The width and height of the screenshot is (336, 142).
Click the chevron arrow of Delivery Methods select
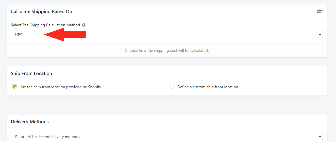pos(320,137)
